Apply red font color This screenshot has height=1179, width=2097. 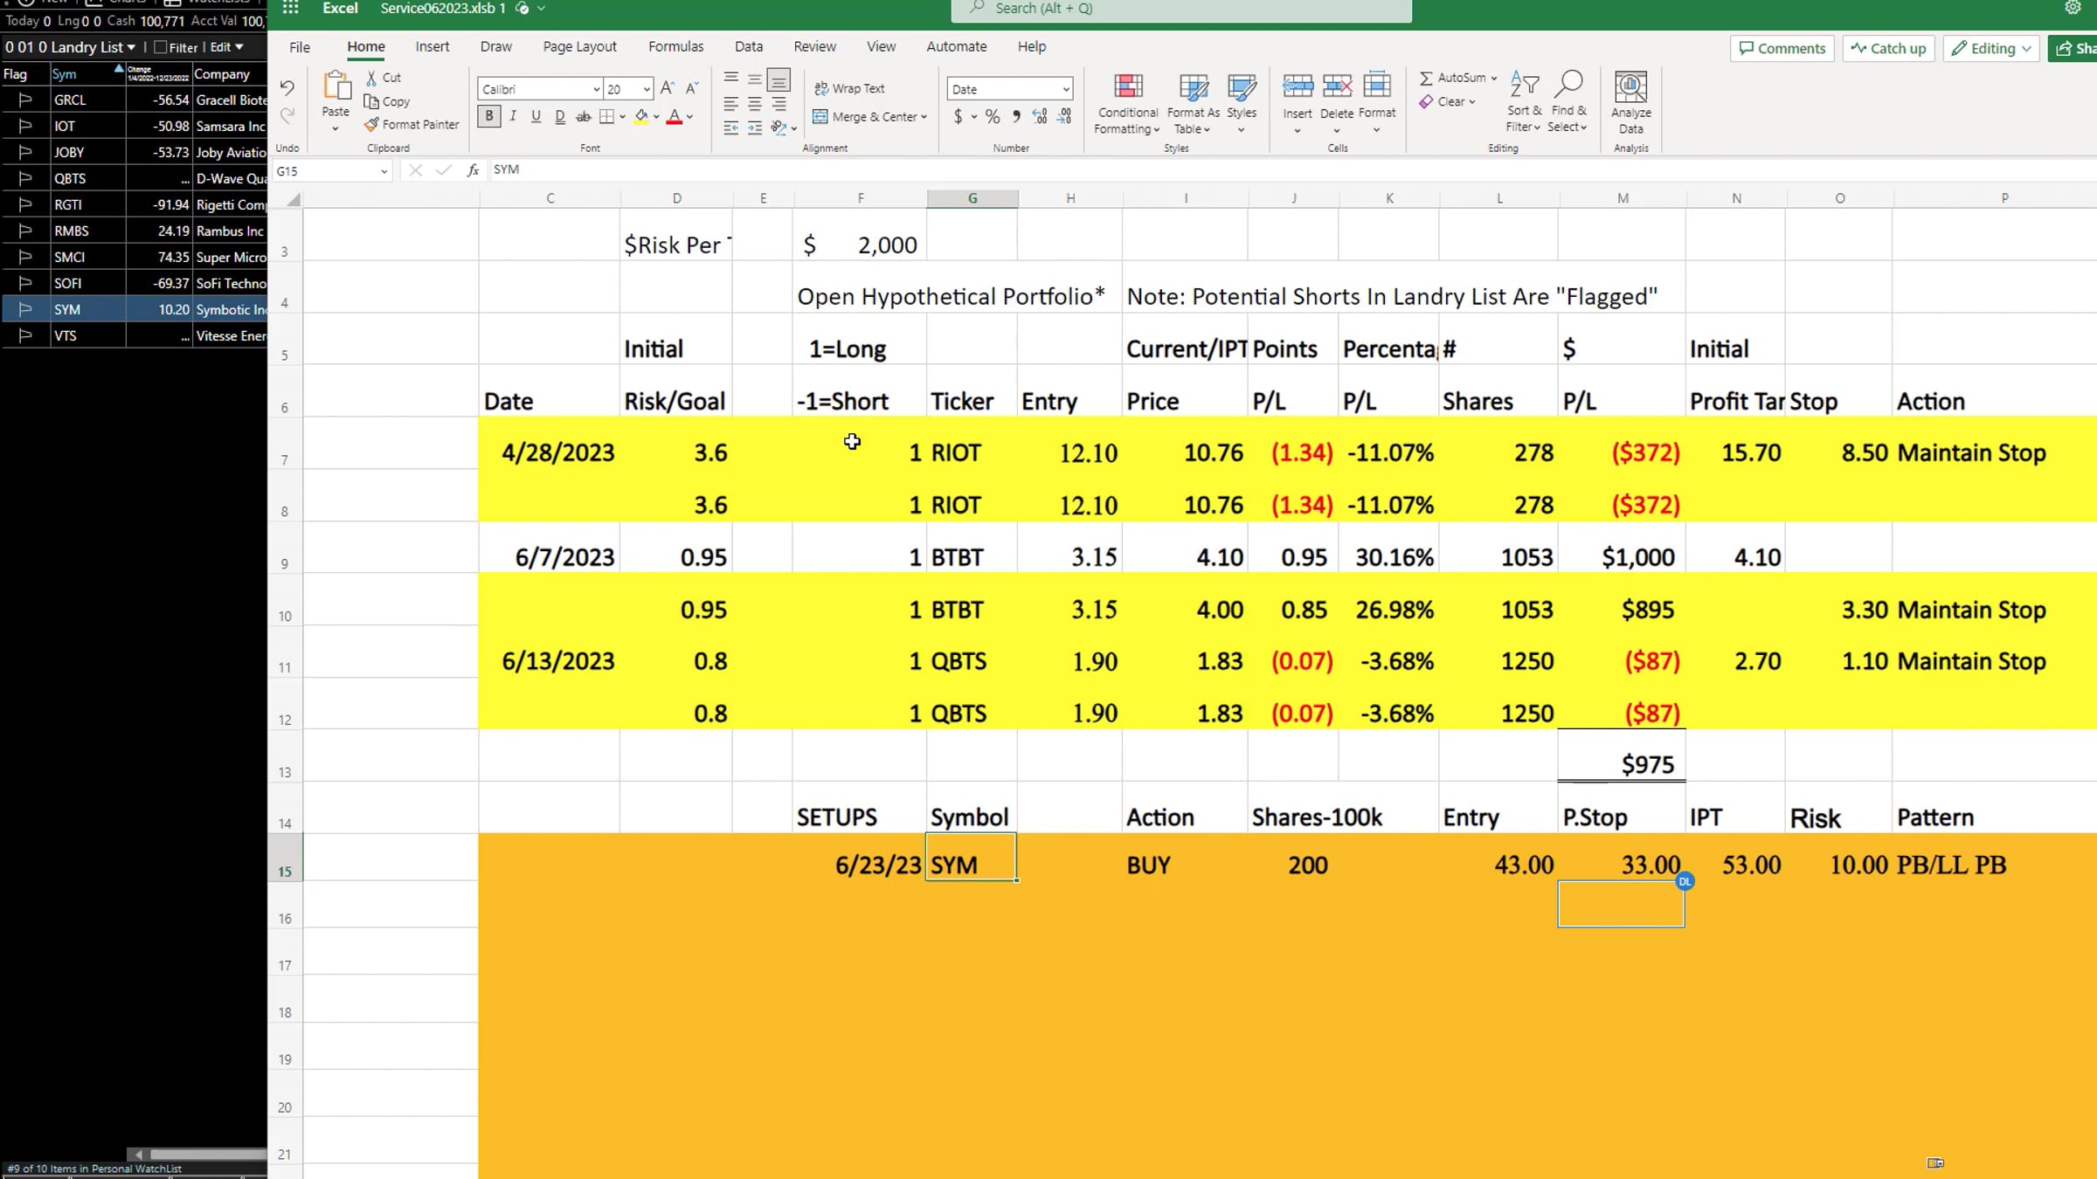click(674, 116)
